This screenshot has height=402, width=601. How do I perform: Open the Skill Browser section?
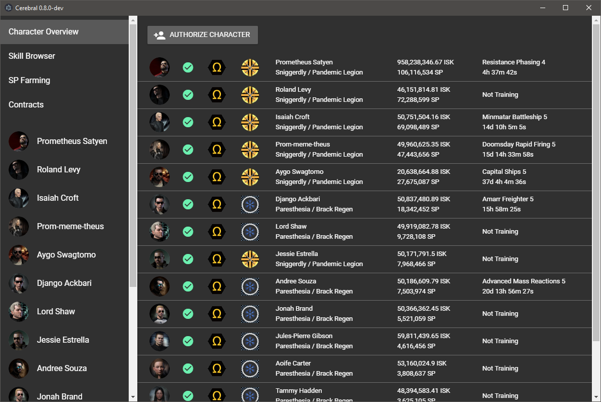(64, 56)
